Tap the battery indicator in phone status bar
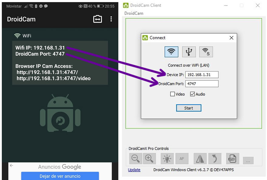 click(100, 6)
